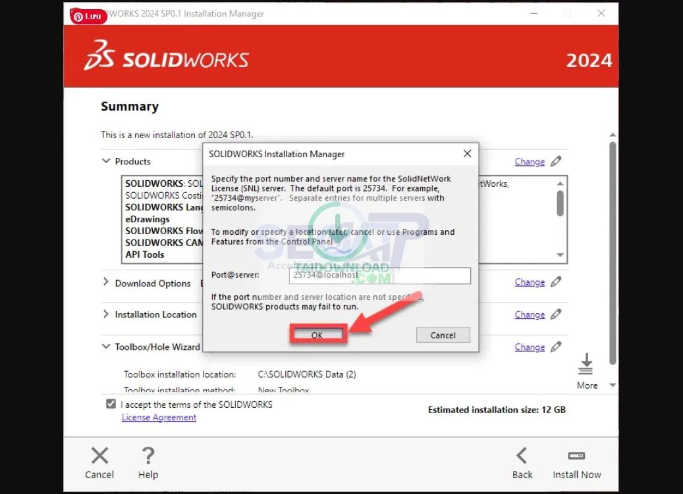The height and width of the screenshot is (494, 683).
Task: Click the Back arrow icon
Action: click(x=522, y=455)
